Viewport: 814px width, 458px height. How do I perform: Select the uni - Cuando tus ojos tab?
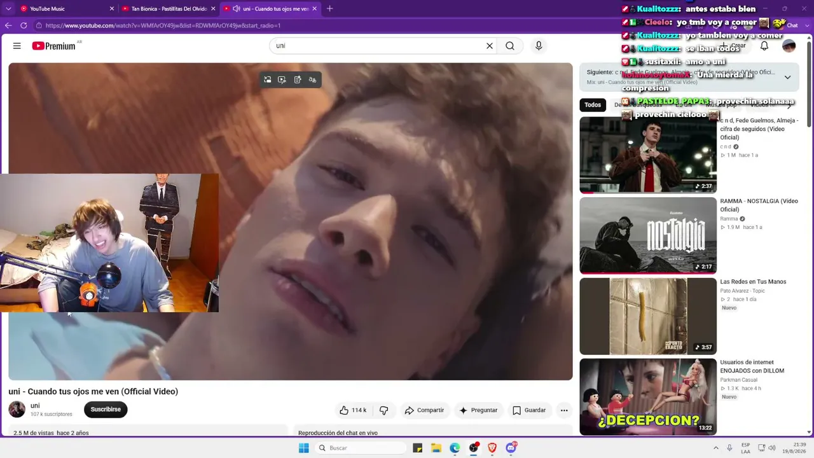[x=270, y=9]
